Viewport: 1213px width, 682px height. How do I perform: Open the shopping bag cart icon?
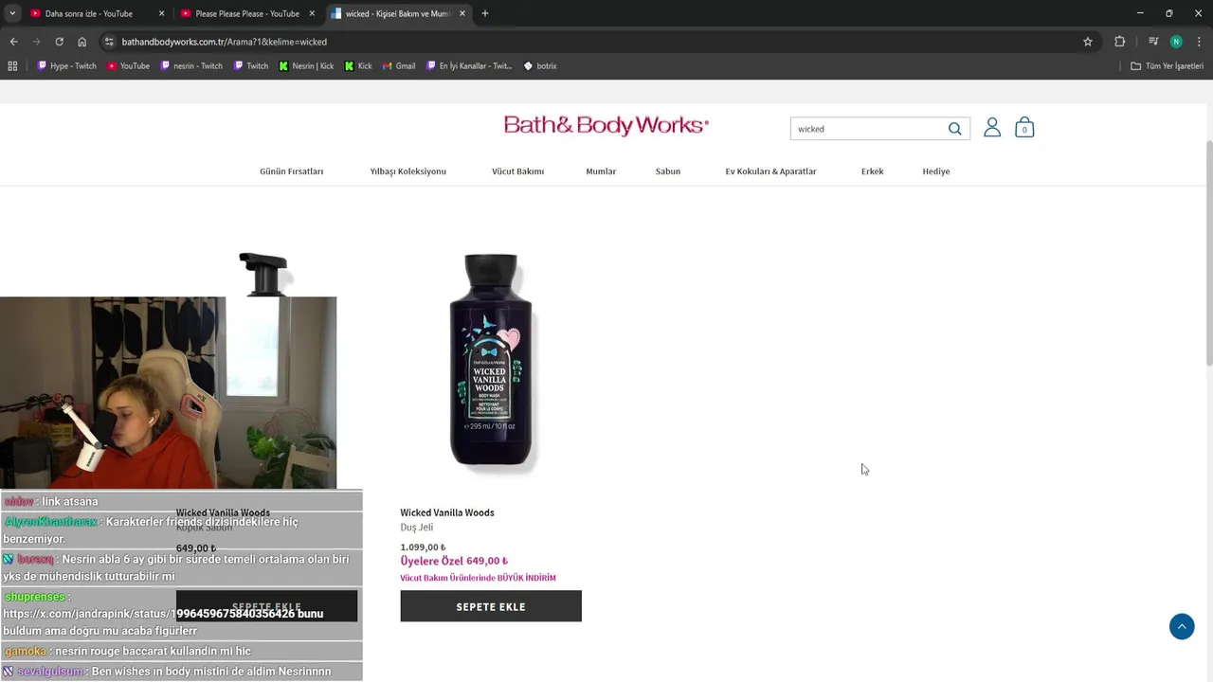[x=1024, y=128]
